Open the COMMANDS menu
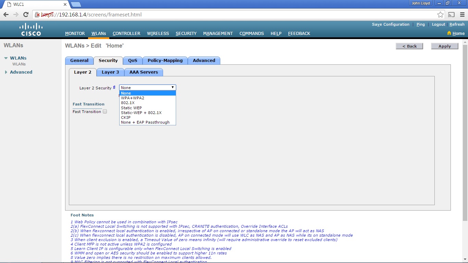The height and width of the screenshot is (263, 468). (251, 34)
